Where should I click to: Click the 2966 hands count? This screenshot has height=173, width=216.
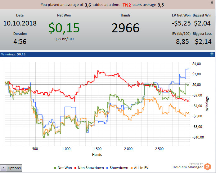click(125, 28)
